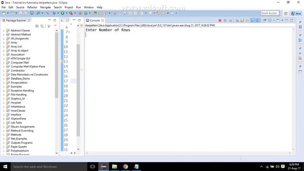Open the Run dropdown arrow
The height and width of the screenshot is (171, 304).
tap(66, 13)
